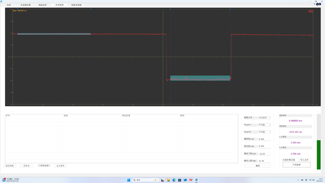Launch Microsoft Edge from the taskbar

(174, 180)
